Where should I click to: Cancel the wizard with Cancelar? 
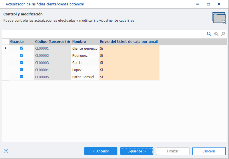pos(209,151)
